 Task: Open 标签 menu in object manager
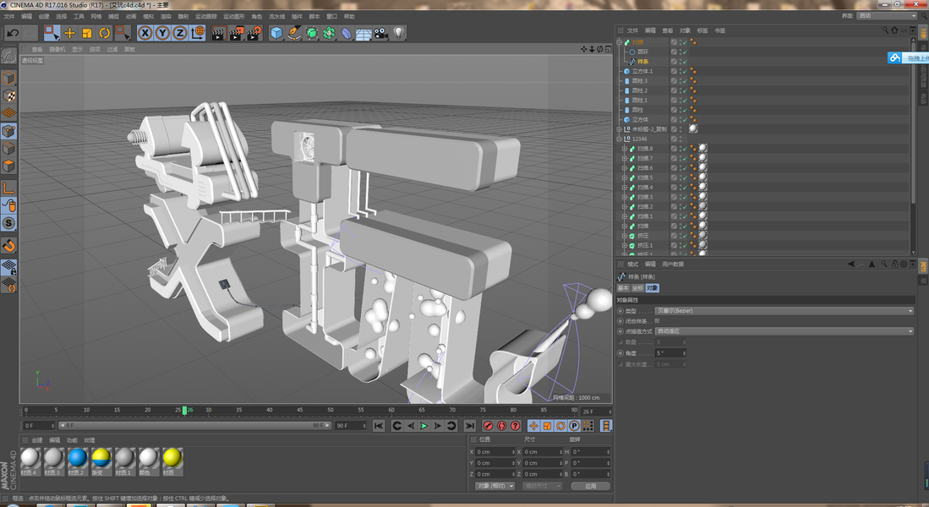pyautogui.click(x=702, y=30)
